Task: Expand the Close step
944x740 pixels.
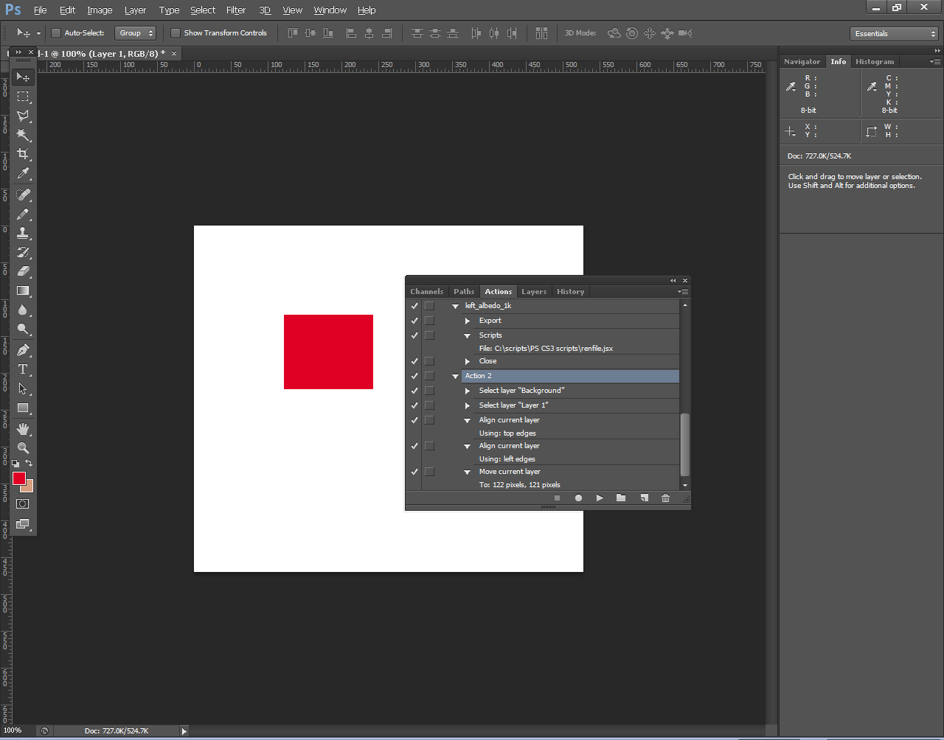Action: coord(468,361)
